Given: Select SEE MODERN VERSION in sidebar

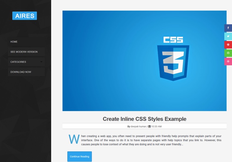Looking at the screenshot, I should (x=26, y=52).
